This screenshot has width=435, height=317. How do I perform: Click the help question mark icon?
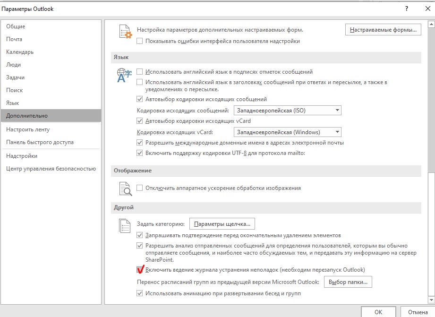pyautogui.click(x=406, y=9)
